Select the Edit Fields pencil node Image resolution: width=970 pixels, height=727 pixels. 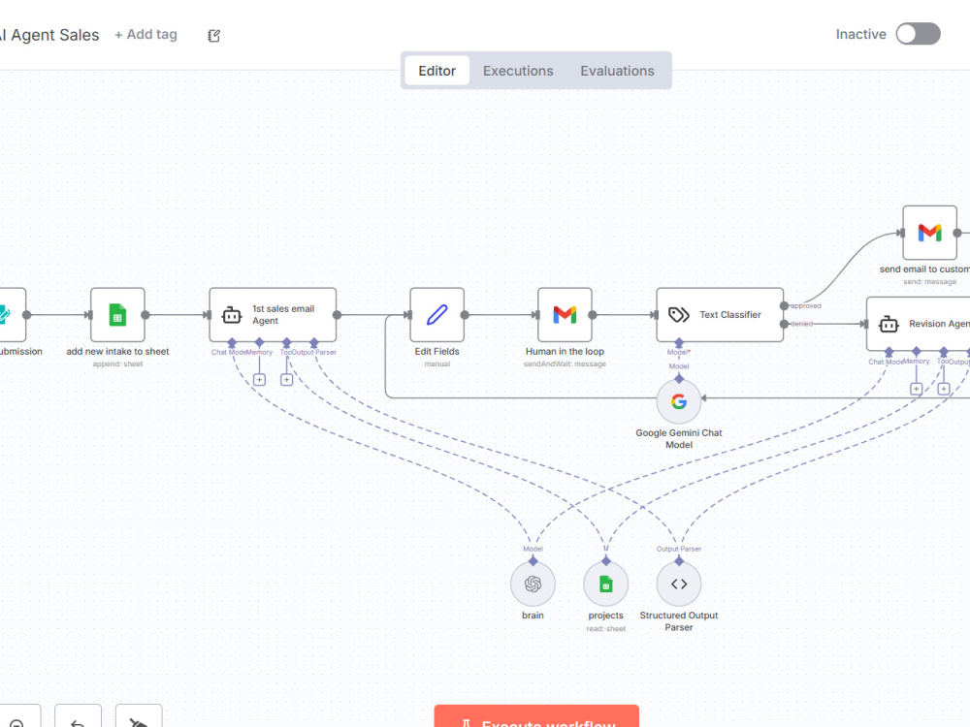click(437, 315)
